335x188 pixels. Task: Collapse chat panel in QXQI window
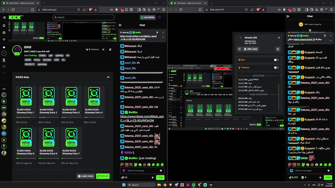pyautogui.click(x=120, y=25)
